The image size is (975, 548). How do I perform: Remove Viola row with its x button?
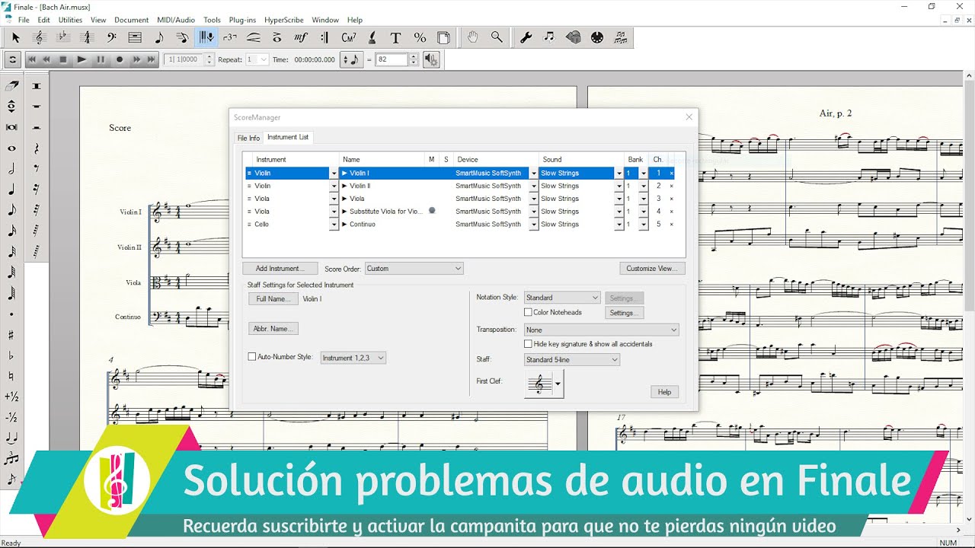pyautogui.click(x=671, y=199)
